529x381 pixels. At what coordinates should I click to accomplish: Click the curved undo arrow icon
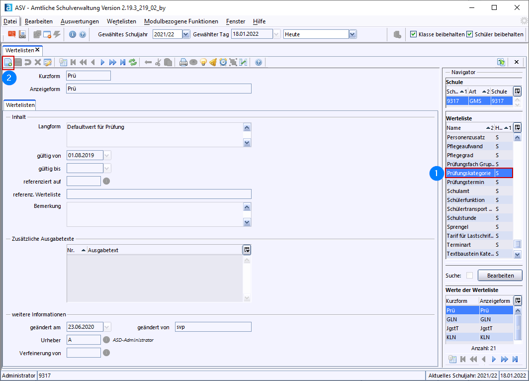(x=28, y=63)
